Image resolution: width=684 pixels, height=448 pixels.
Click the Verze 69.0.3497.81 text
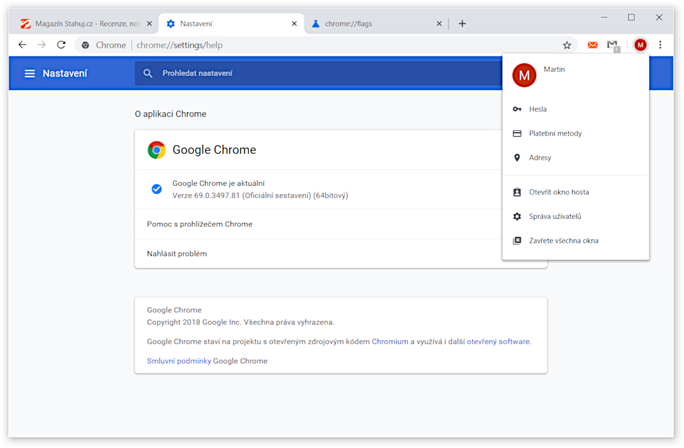(260, 196)
